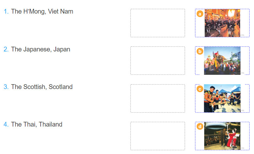254x154 pixels.
Task: Select the red kimono performer photo
Action: coord(222,136)
